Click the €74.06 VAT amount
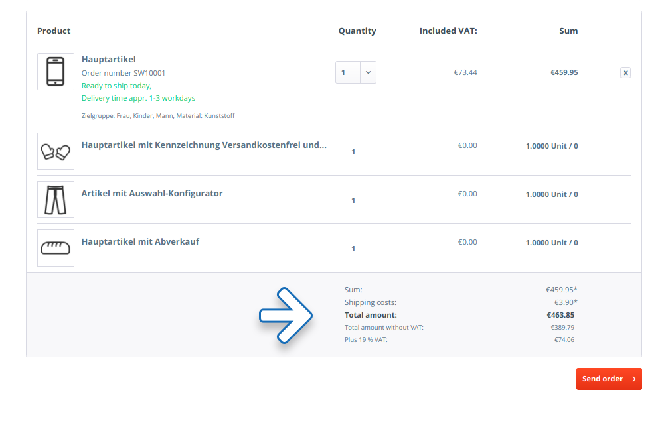This screenshot has height=429, width=668. click(564, 340)
